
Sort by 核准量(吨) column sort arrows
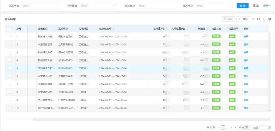pyautogui.click(x=167, y=29)
